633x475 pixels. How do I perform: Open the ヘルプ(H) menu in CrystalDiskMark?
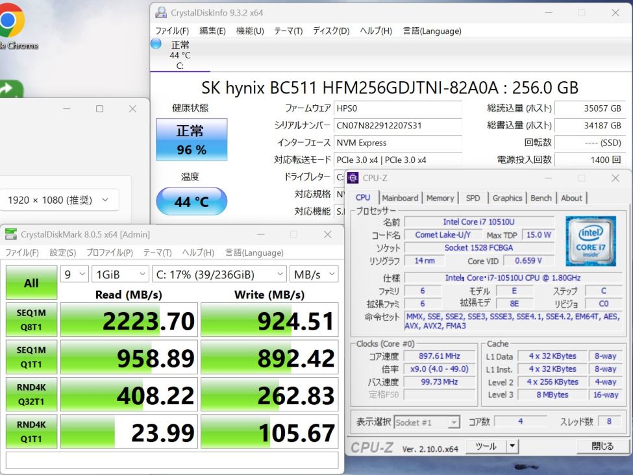pos(198,252)
